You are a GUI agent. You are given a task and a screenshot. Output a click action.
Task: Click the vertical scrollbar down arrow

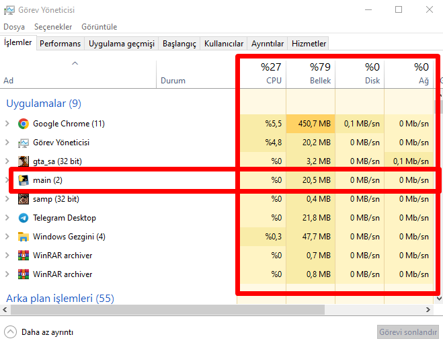click(x=439, y=299)
